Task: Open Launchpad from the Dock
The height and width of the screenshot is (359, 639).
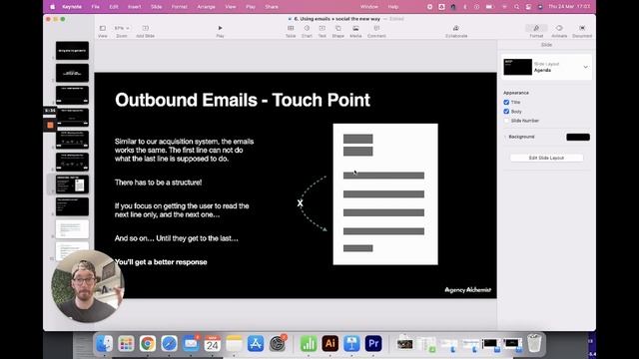Action: pos(126,343)
